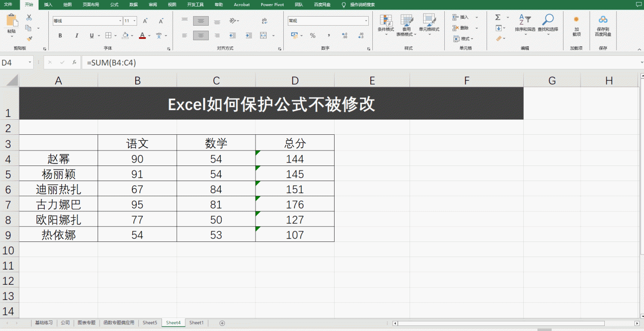Switch to the 公式 ribbon tab
This screenshot has width=644, height=331.
pyautogui.click(x=114, y=5)
